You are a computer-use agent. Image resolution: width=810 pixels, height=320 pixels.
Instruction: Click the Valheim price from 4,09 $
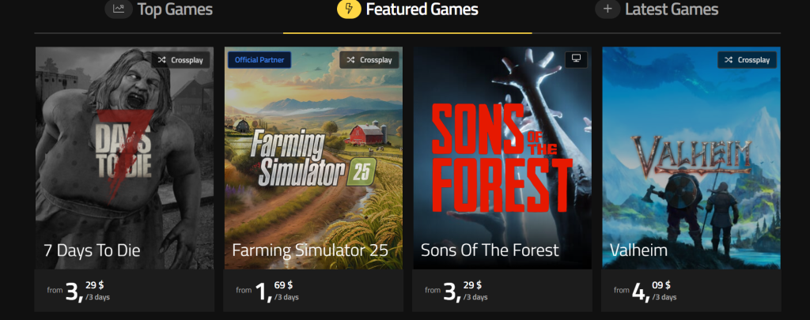click(645, 291)
